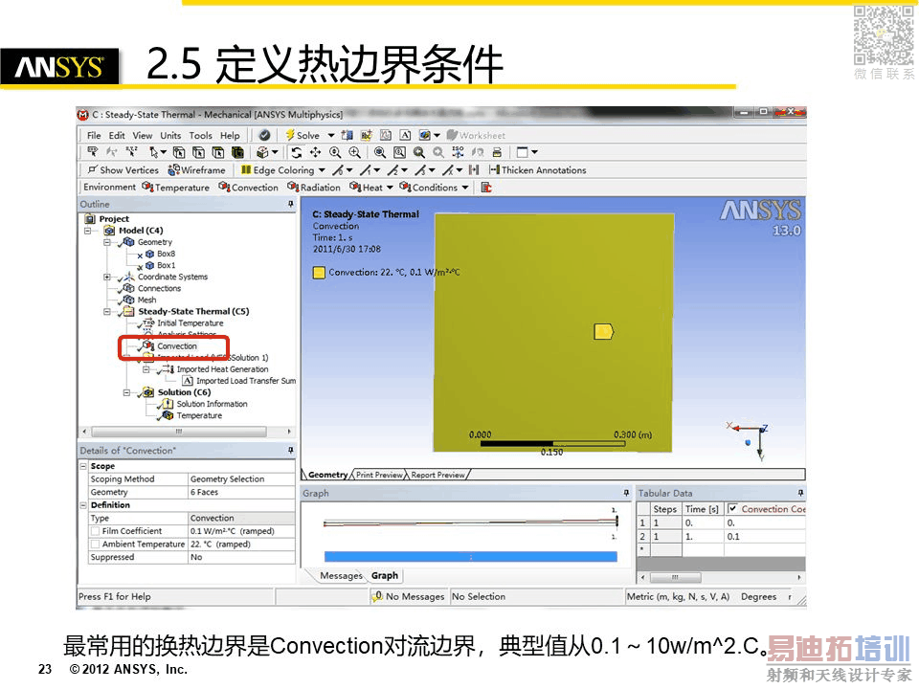Open the Tools menu
The image size is (919, 689).
coord(200,135)
